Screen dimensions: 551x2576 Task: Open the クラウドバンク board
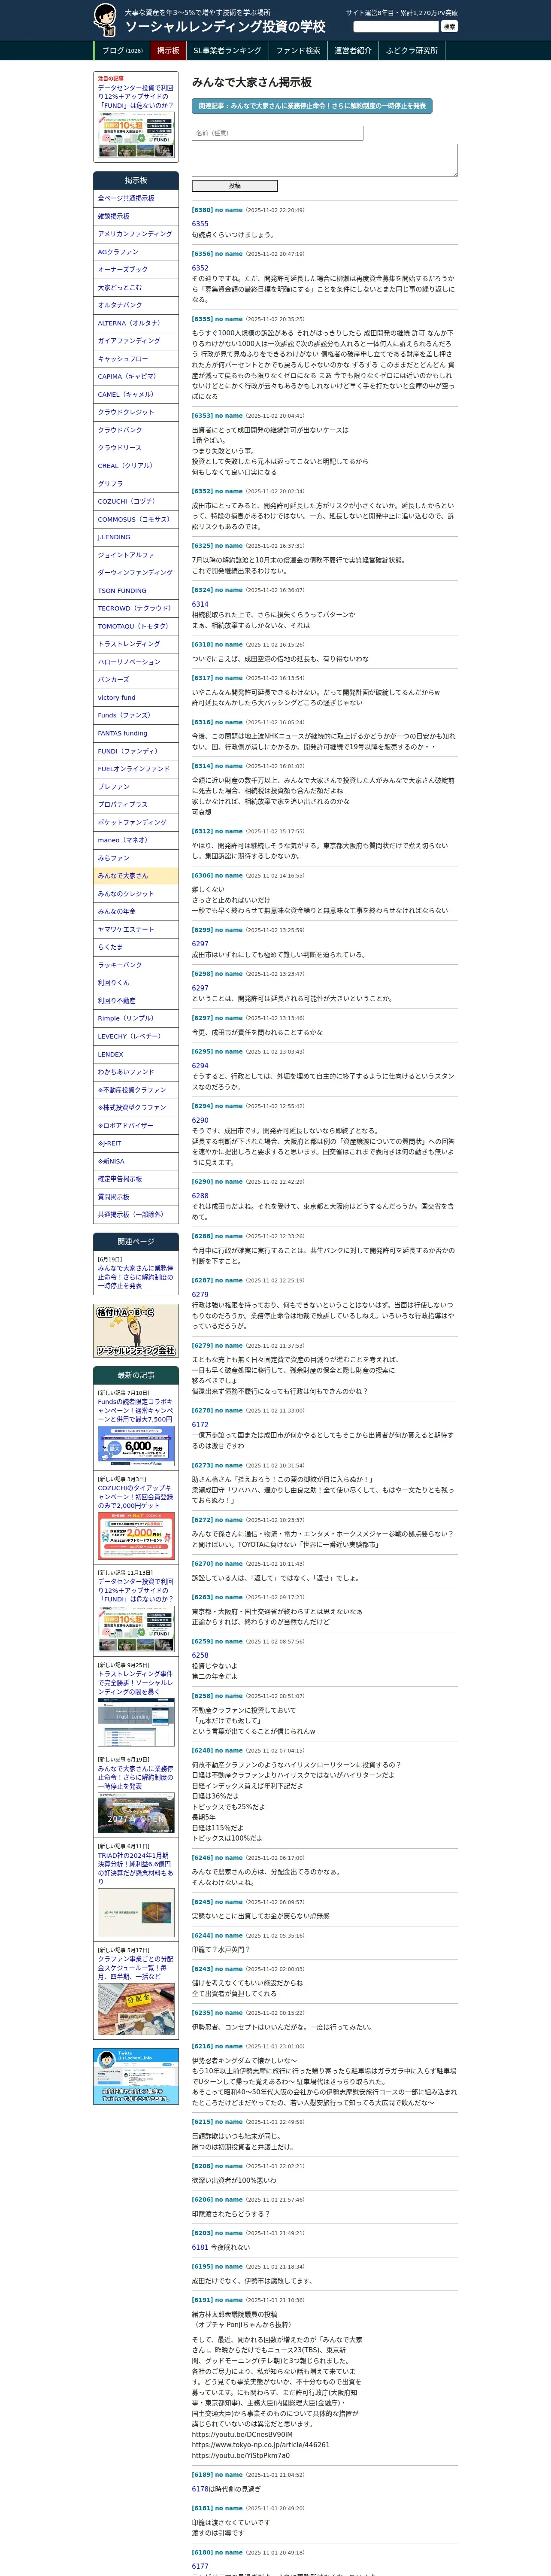pos(136,430)
